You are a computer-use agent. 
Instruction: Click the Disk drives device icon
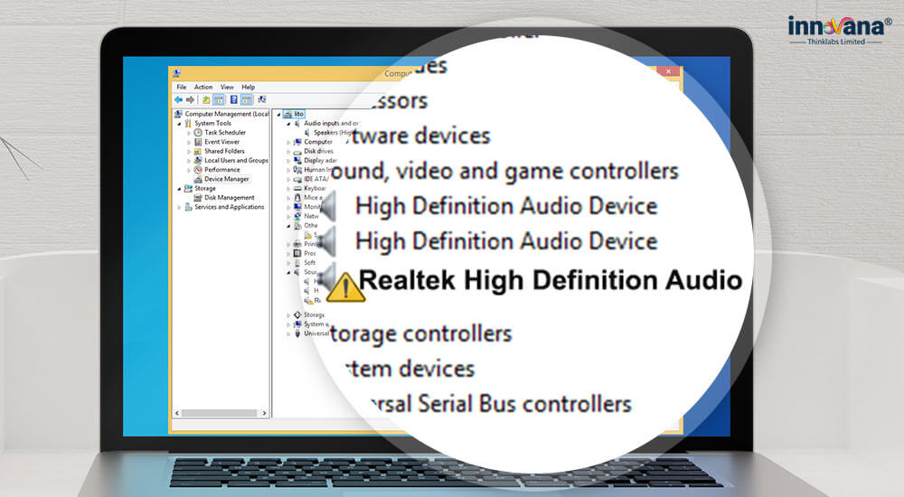[297, 151]
